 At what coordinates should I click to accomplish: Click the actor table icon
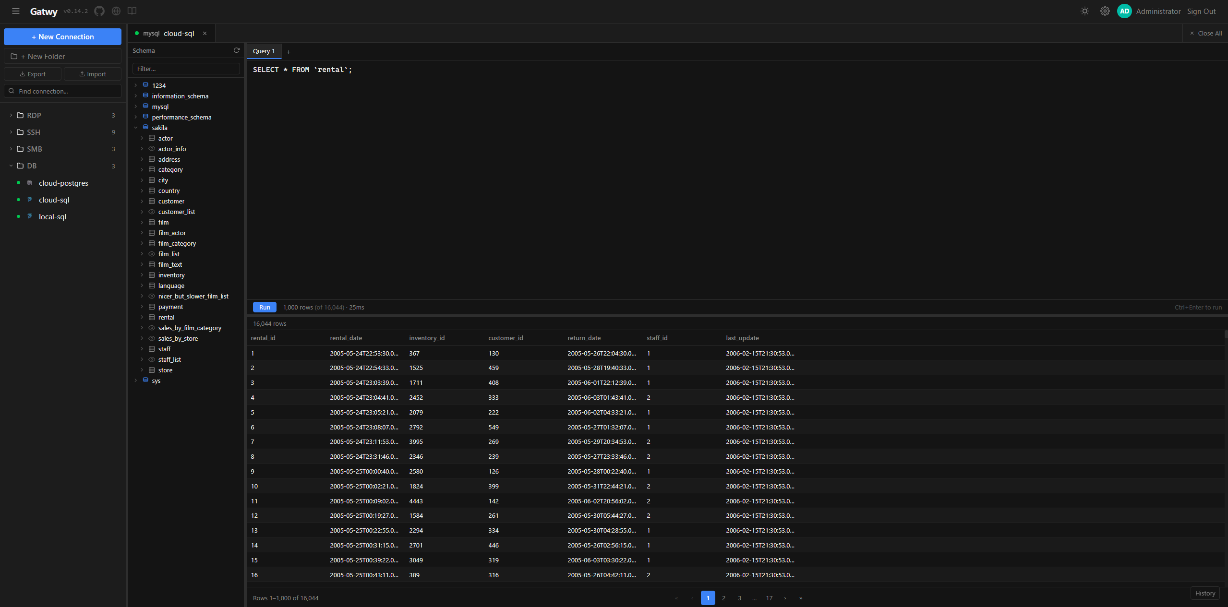pos(152,138)
